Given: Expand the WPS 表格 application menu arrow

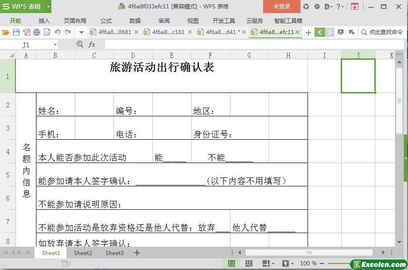Looking at the screenshot, I should coord(48,7).
